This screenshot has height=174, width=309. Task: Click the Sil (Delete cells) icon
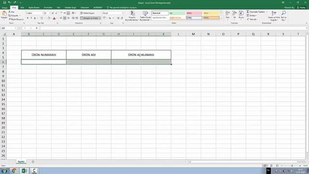(234, 13)
